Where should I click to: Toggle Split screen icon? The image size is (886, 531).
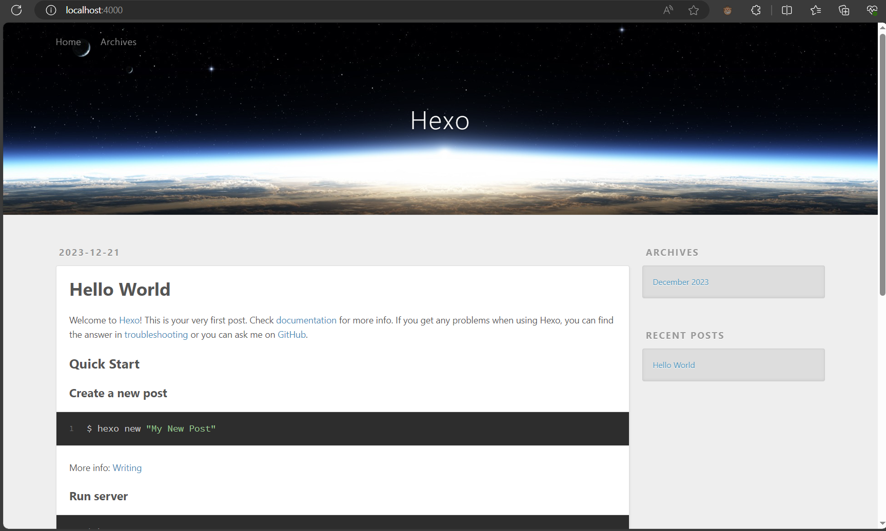pyautogui.click(x=786, y=10)
